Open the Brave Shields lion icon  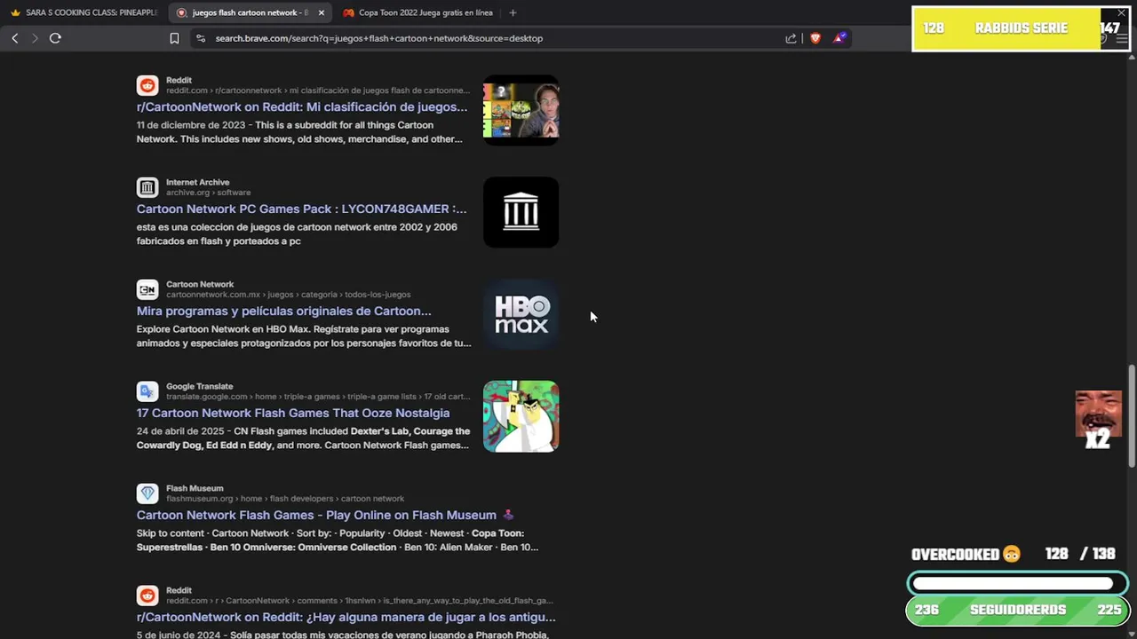click(815, 38)
